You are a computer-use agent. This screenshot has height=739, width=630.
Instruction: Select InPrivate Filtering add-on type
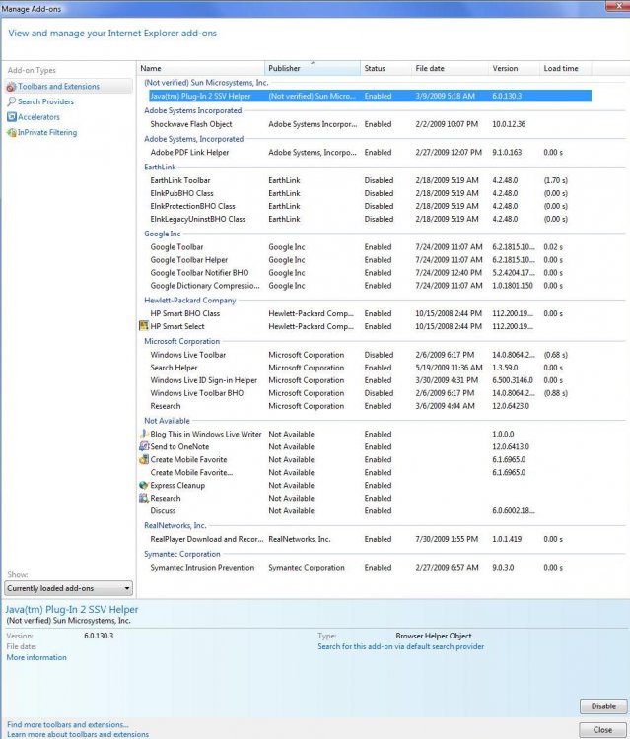[47, 132]
